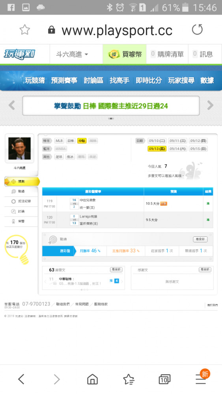This screenshot has height=394, width=222.
Task: Tap the bookmark star beside the address bar
Action: pos(24,30)
